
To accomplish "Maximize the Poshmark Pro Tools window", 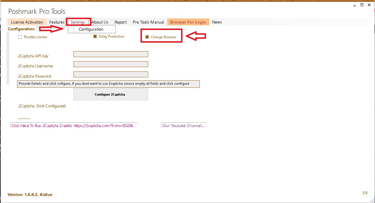I will tap(362, 5).
